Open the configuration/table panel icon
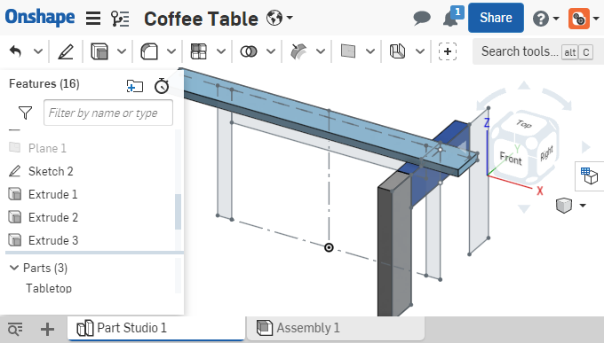This screenshot has width=604, height=343. (x=590, y=176)
